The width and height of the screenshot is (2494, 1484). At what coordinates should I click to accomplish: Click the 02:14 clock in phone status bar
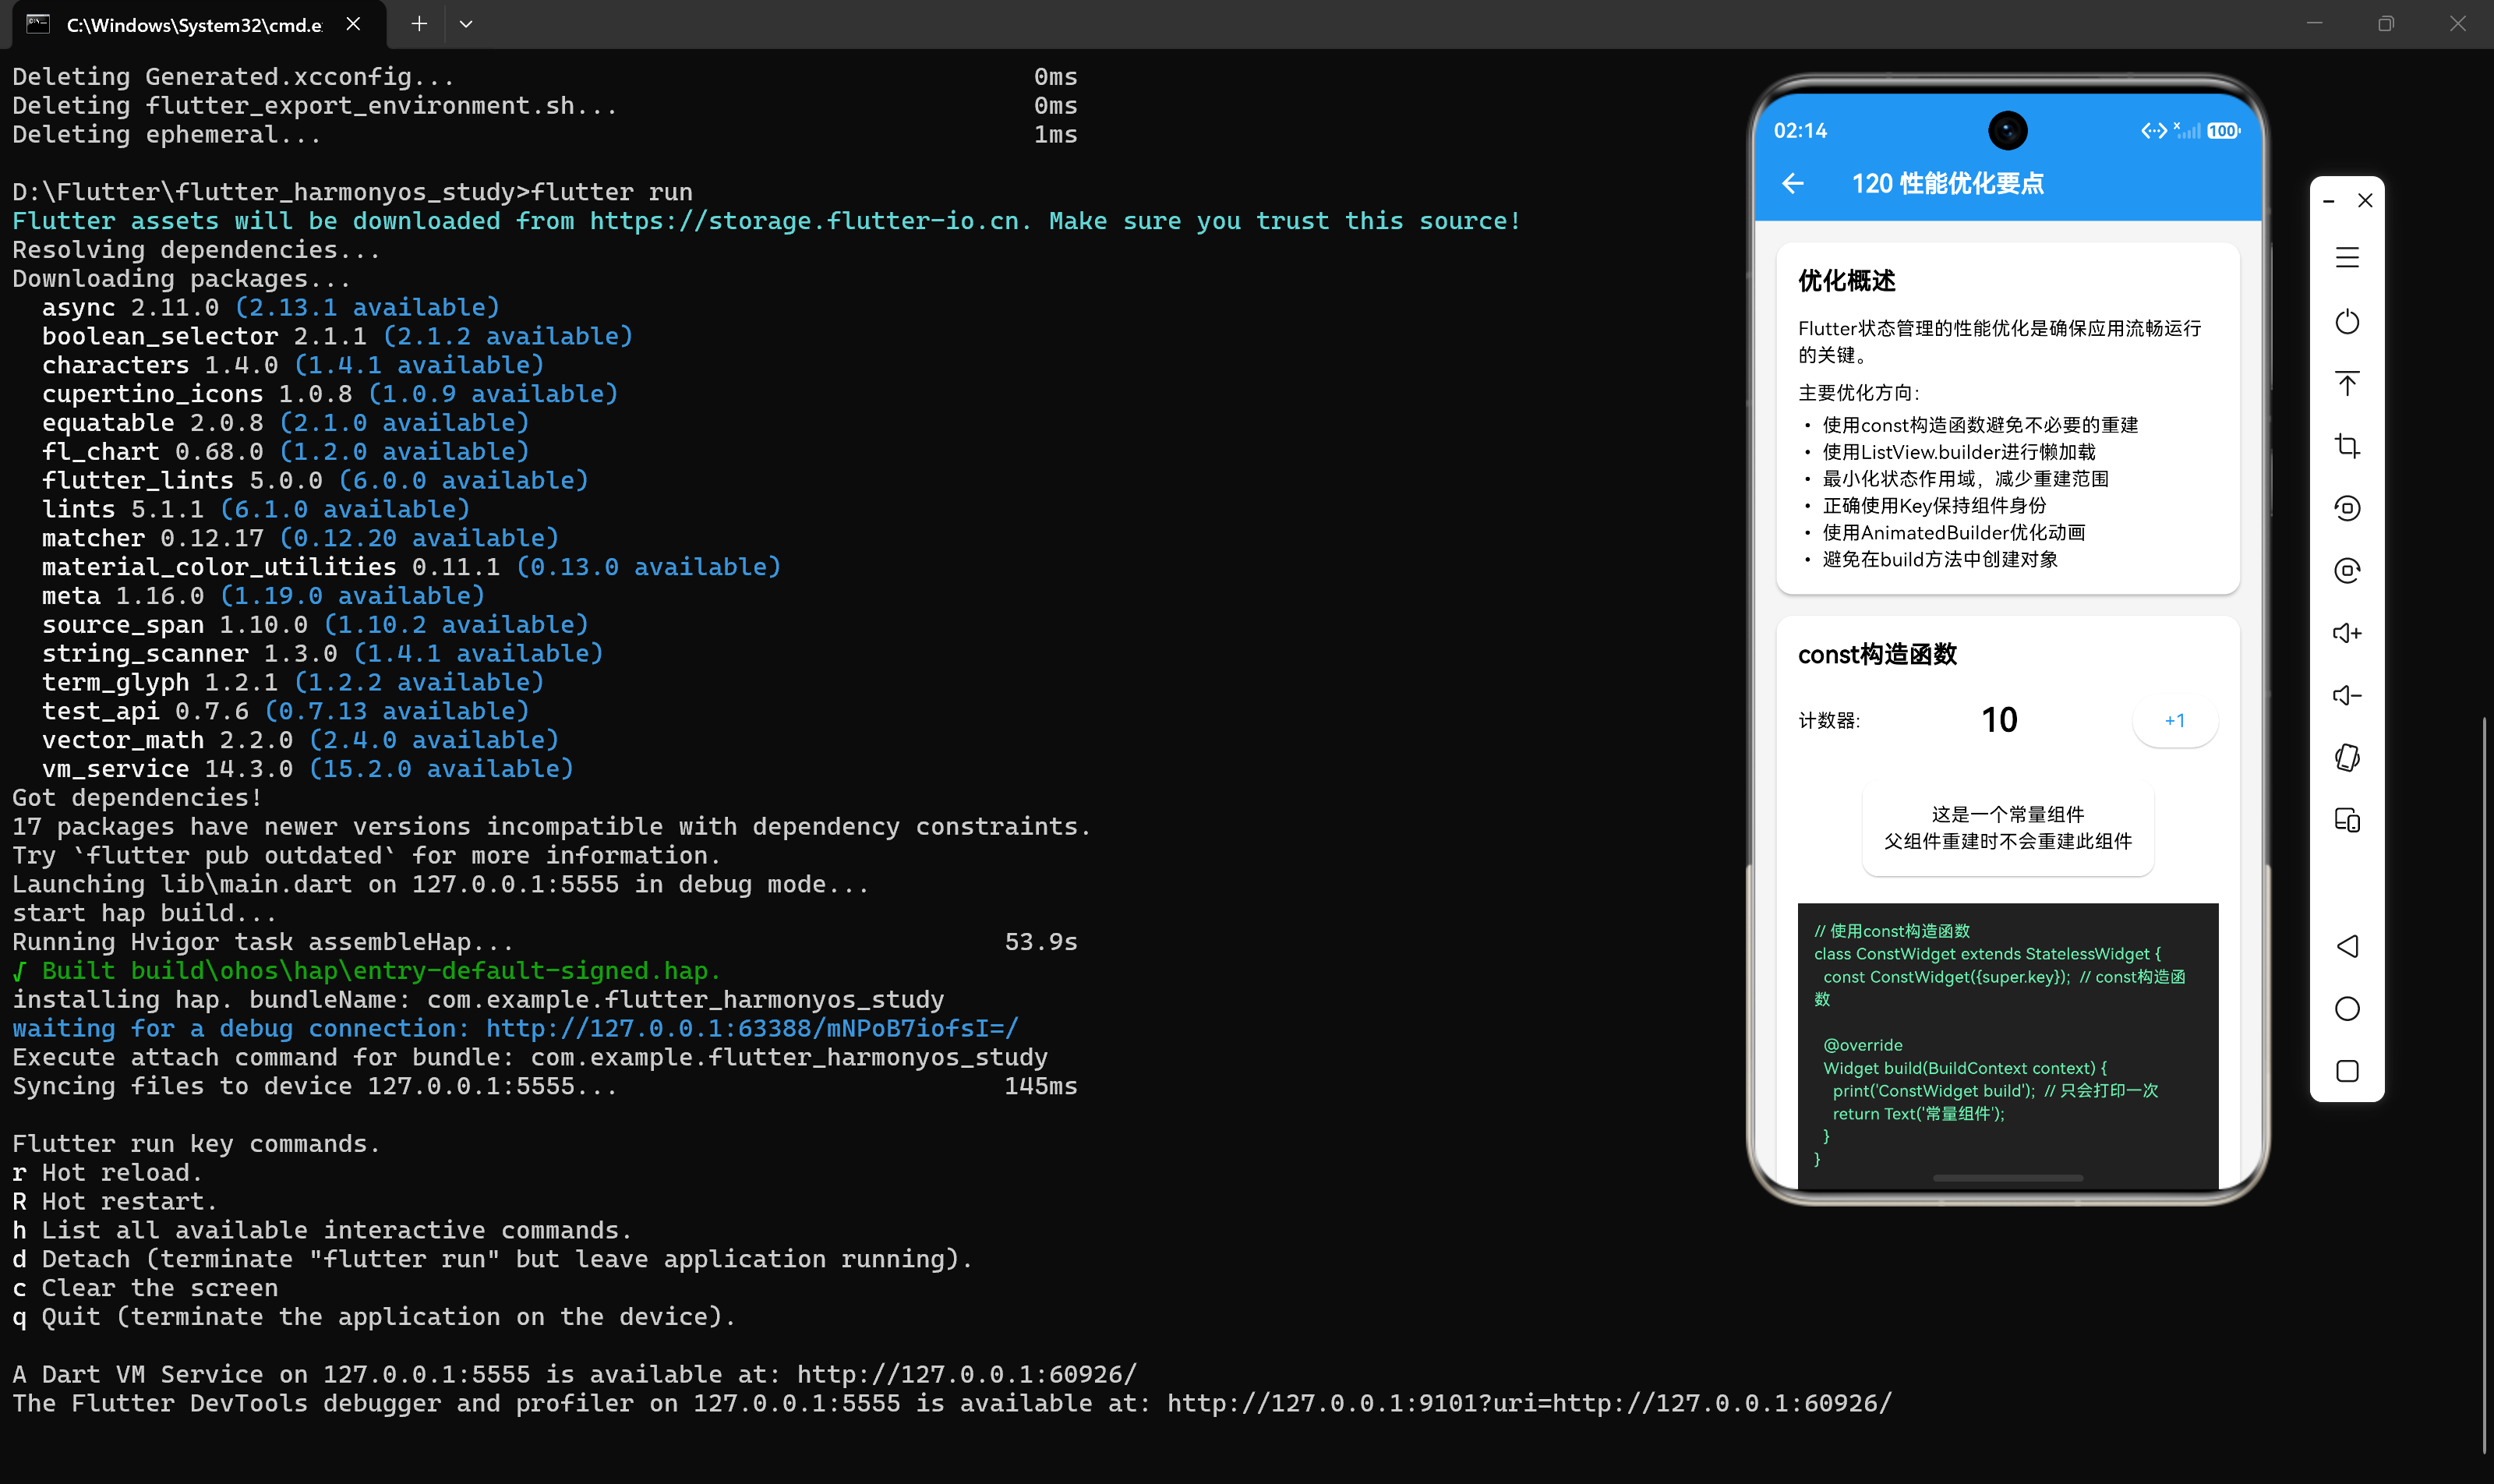pyautogui.click(x=1800, y=131)
